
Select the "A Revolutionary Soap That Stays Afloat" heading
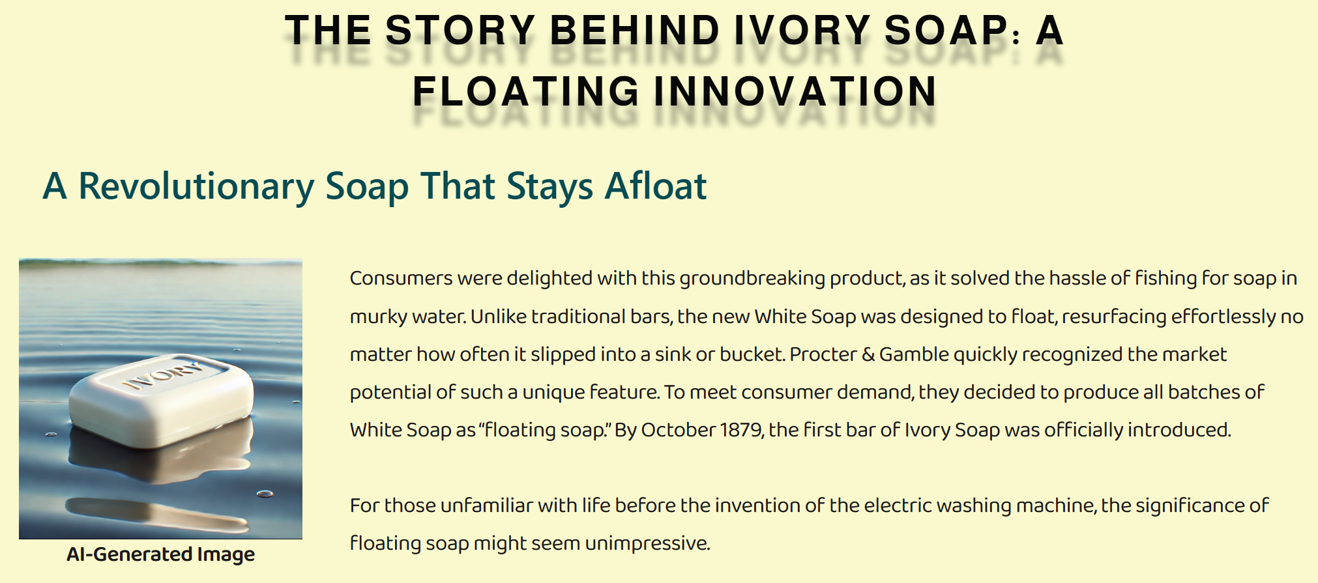point(374,186)
